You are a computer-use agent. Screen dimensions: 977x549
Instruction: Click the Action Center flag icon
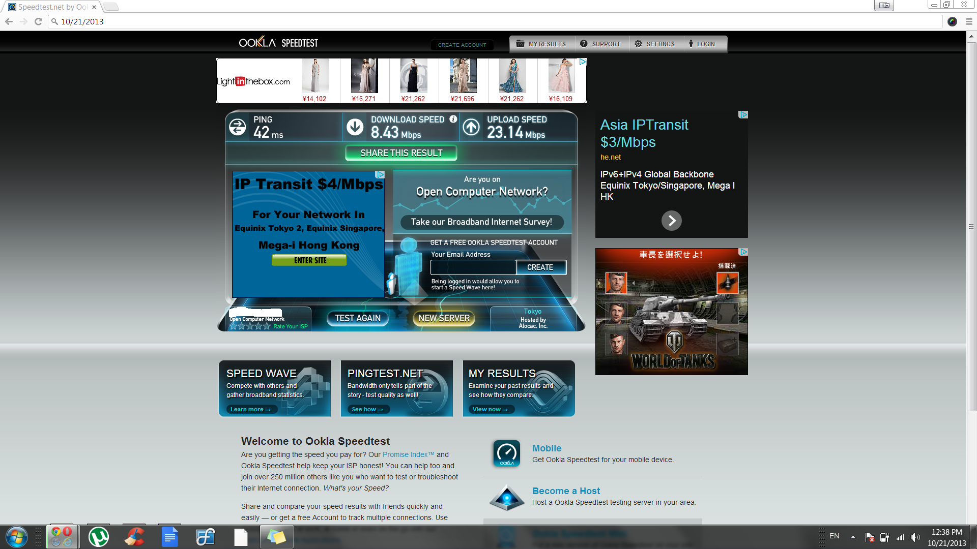[870, 537]
